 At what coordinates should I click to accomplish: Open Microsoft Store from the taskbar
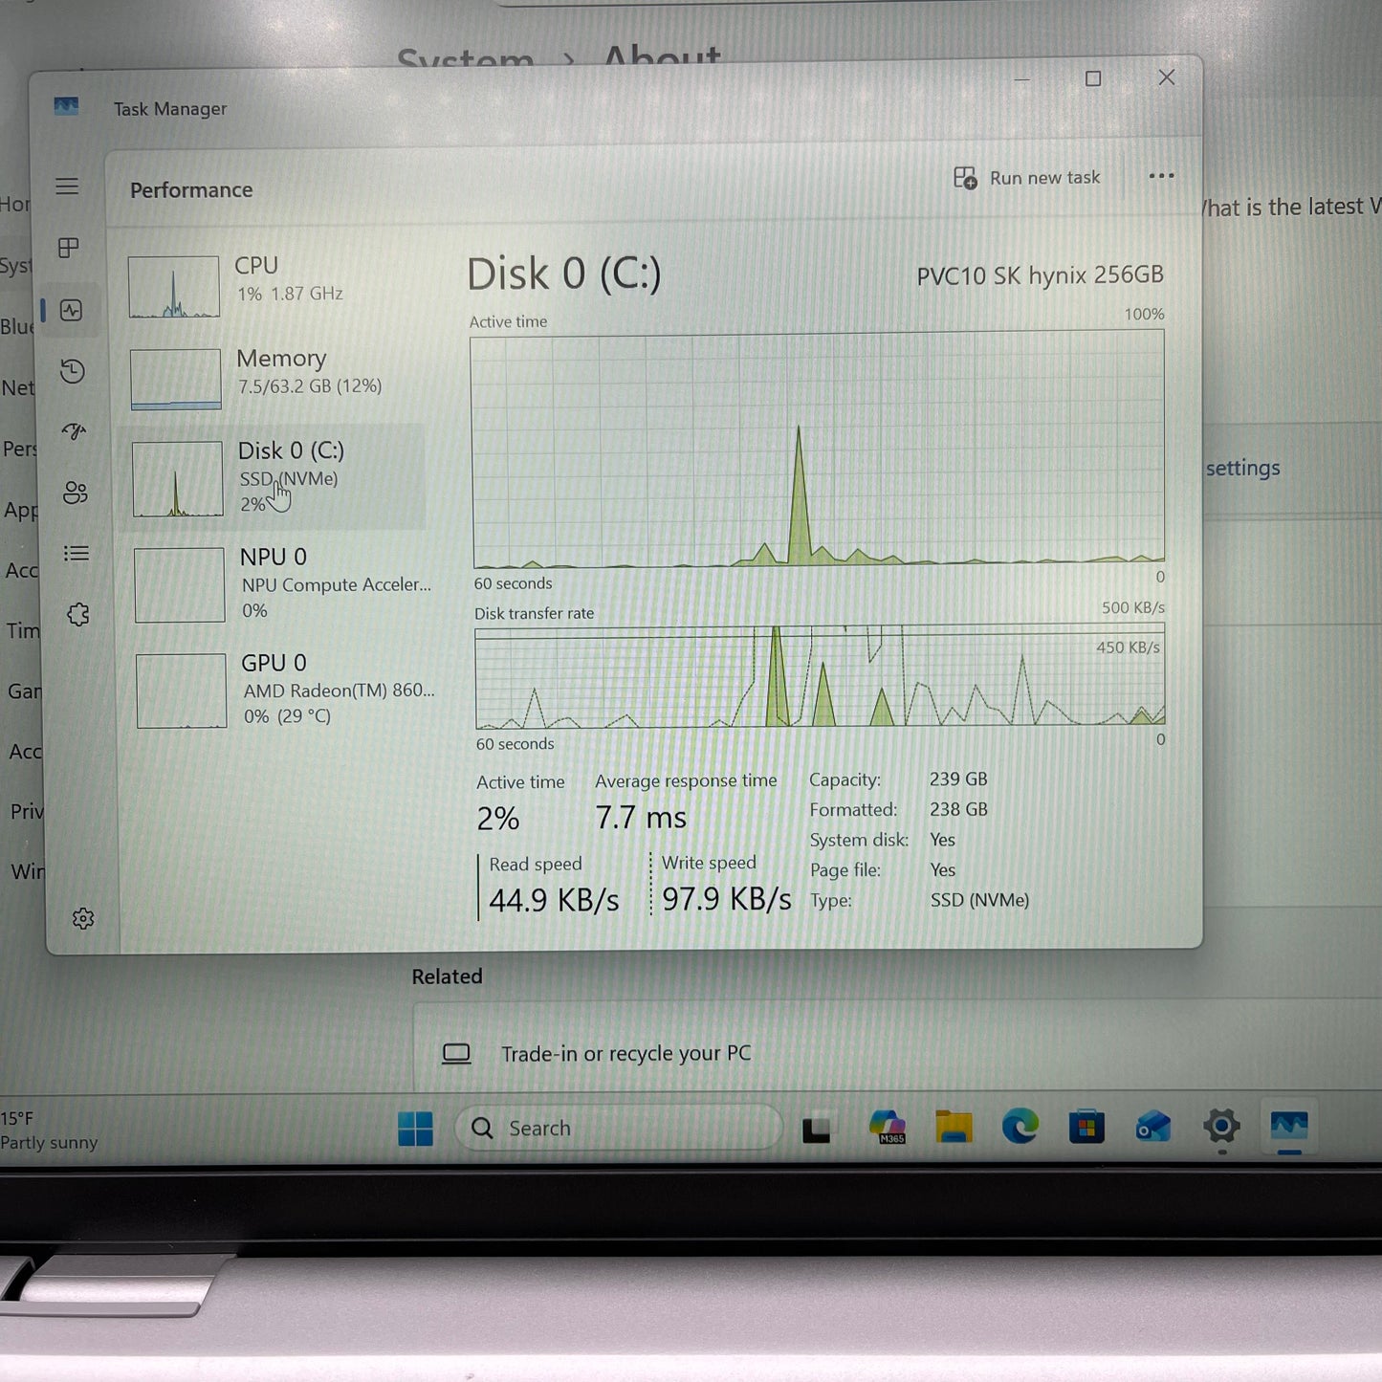[1088, 1128]
